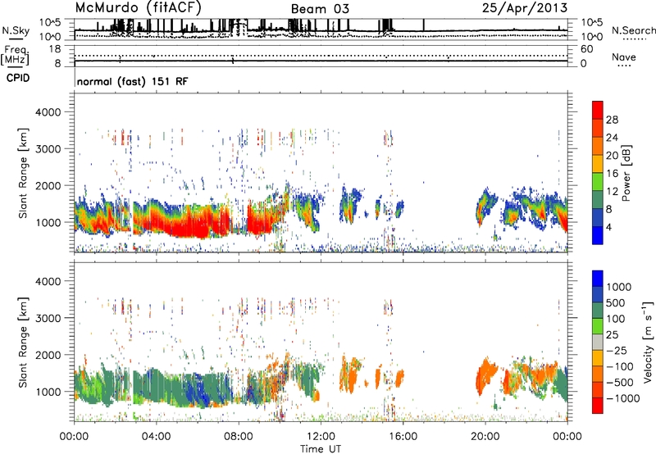Click the orange velocity patch near 20:00
The width and height of the screenshot is (656, 454).
485,376
